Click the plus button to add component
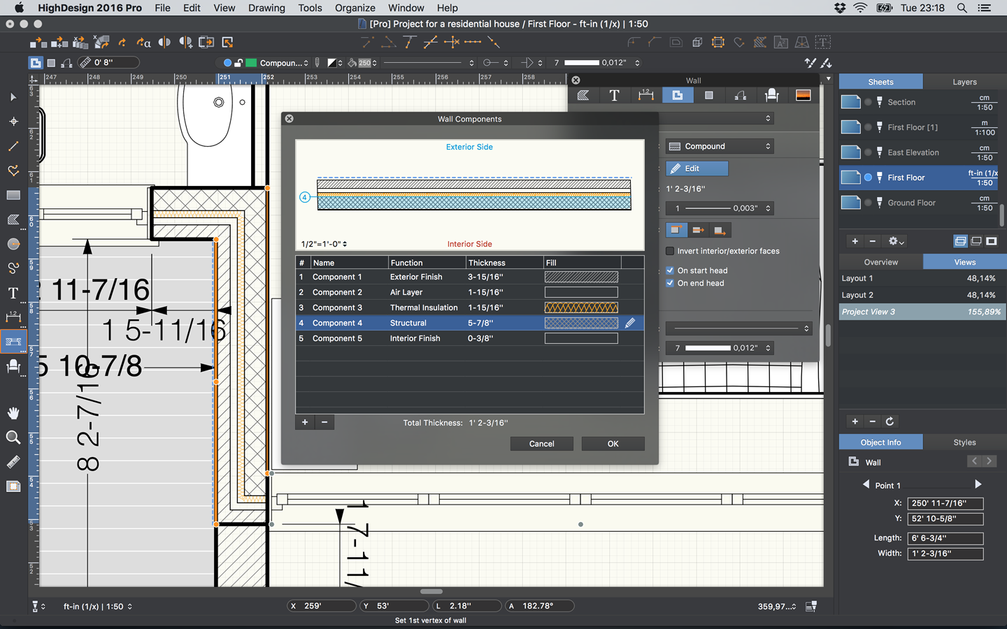 pos(305,422)
